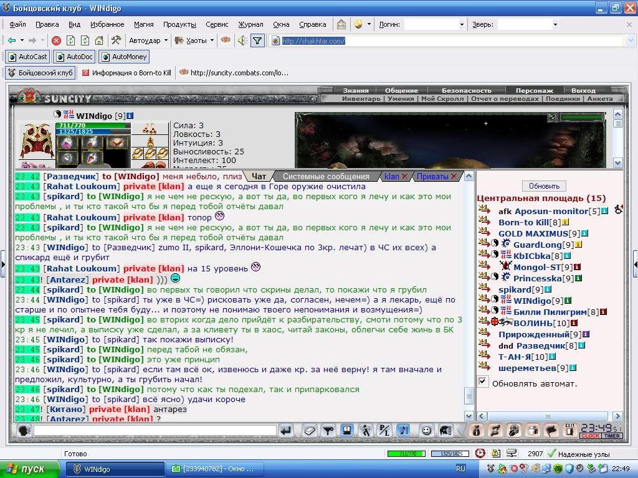638x478 pixels.
Task: Open the smiley emoticons picker
Action: click(426, 431)
